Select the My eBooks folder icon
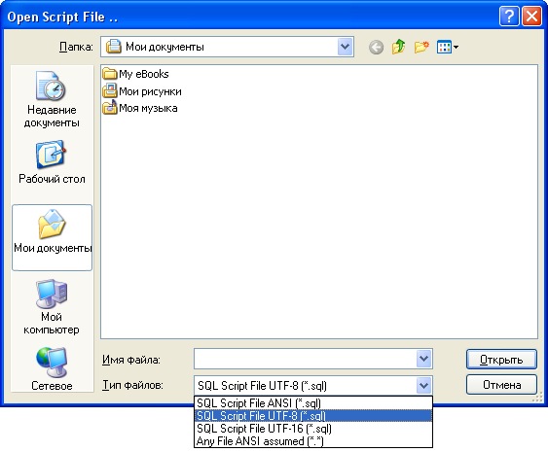This screenshot has width=548, height=452. coord(110,74)
